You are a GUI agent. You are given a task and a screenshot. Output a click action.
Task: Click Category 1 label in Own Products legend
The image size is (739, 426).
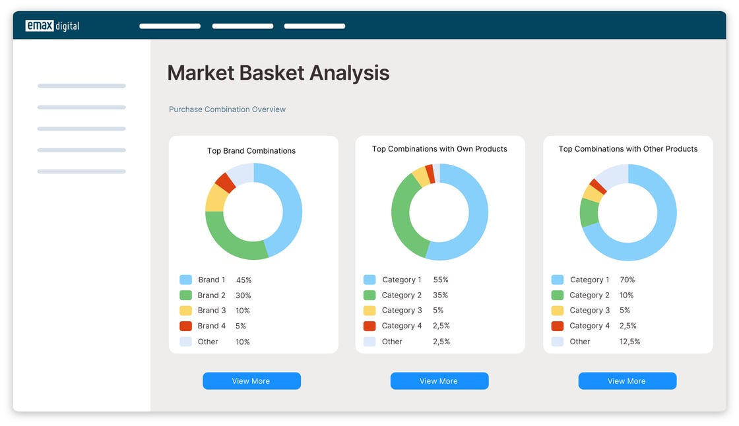pos(402,280)
